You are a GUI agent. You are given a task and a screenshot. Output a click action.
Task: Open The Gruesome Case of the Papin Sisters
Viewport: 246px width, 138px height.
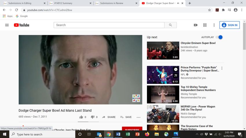tap(197, 128)
